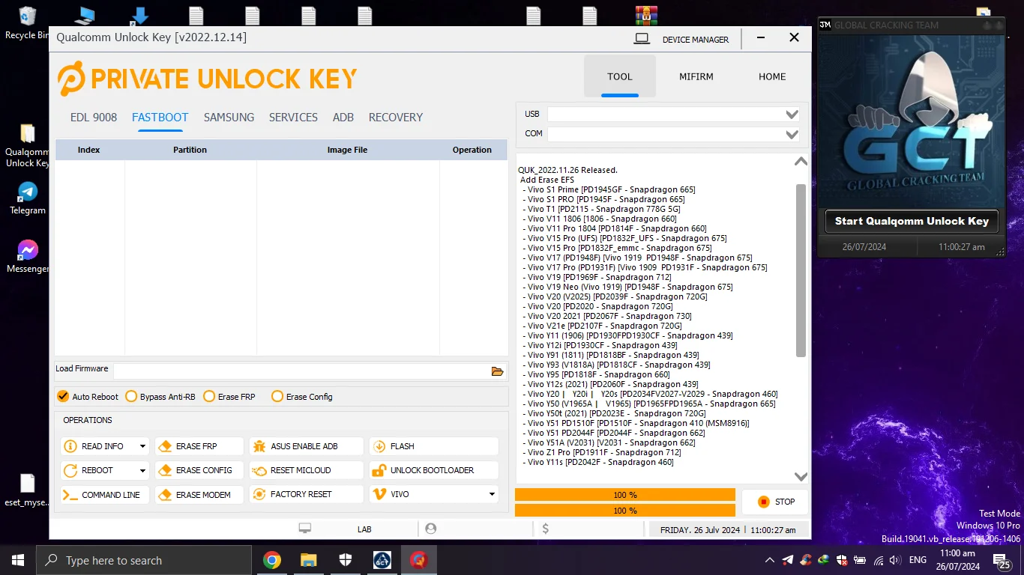Viewport: 1024px width, 575px height.
Task: Click the log panel vertical scrollbar thumb
Action: pyautogui.click(x=801, y=270)
